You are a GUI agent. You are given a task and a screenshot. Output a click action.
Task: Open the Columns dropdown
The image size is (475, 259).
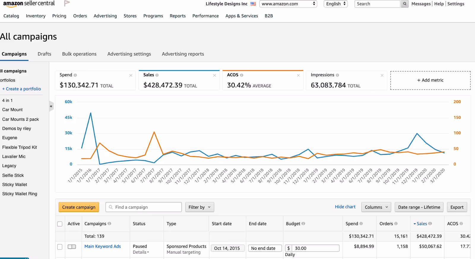click(x=376, y=207)
